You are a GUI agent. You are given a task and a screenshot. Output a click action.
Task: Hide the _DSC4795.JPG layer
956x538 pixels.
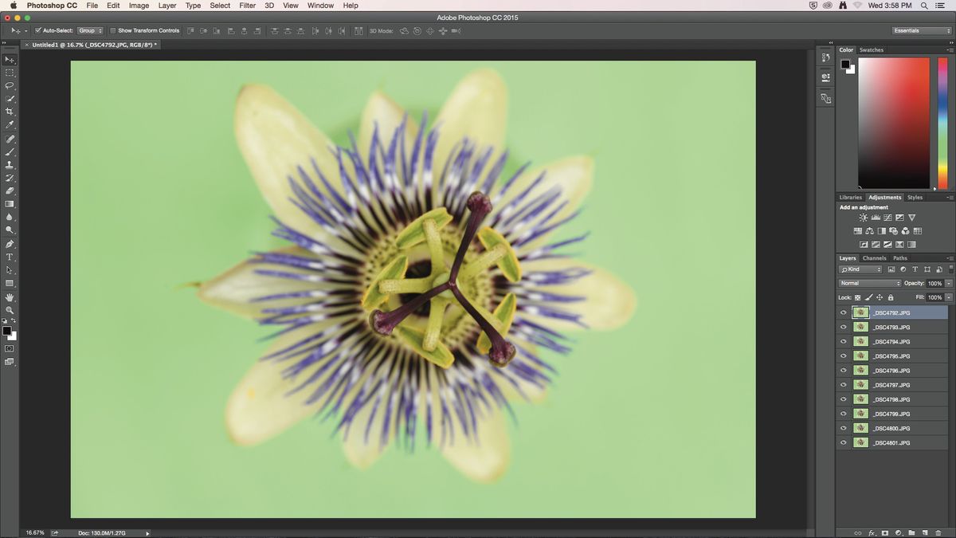point(843,355)
